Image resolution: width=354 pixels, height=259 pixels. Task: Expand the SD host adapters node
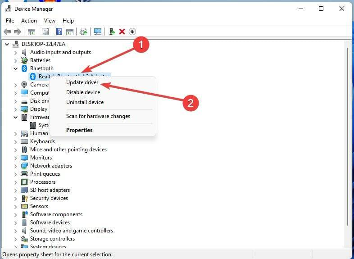[x=16, y=191]
